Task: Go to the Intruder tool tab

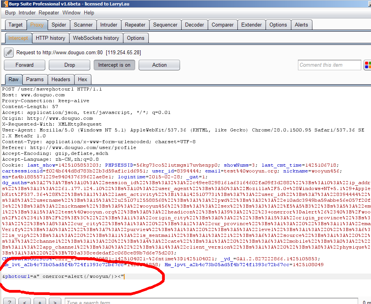Action: 109,25
